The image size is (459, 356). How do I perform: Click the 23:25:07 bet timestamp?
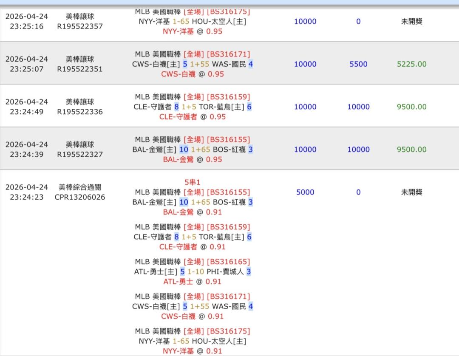pyautogui.click(x=27, y=69)
